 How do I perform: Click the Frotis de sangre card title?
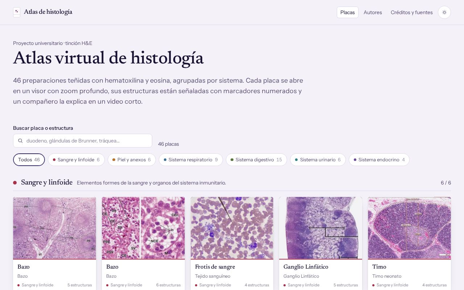pyautogui.click(x=215, y=267)
